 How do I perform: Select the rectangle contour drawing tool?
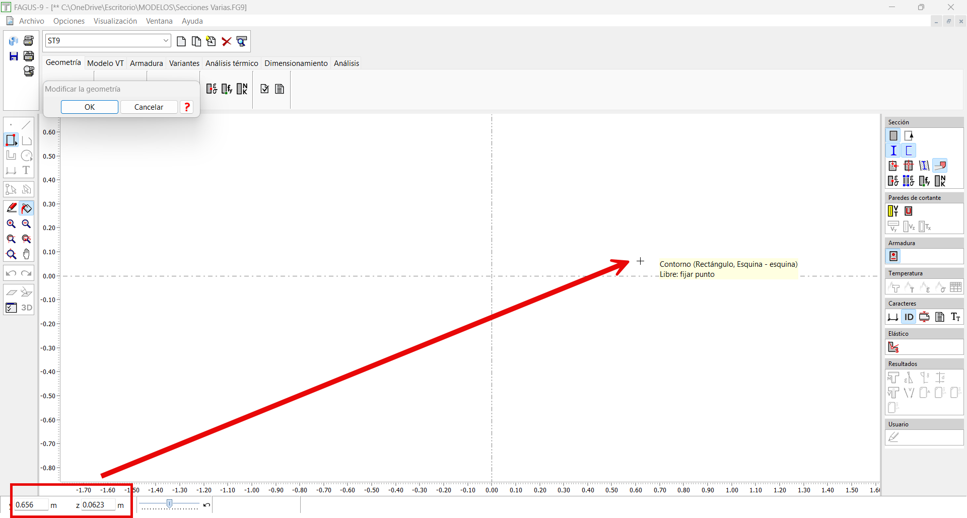(x=11, y=140)
